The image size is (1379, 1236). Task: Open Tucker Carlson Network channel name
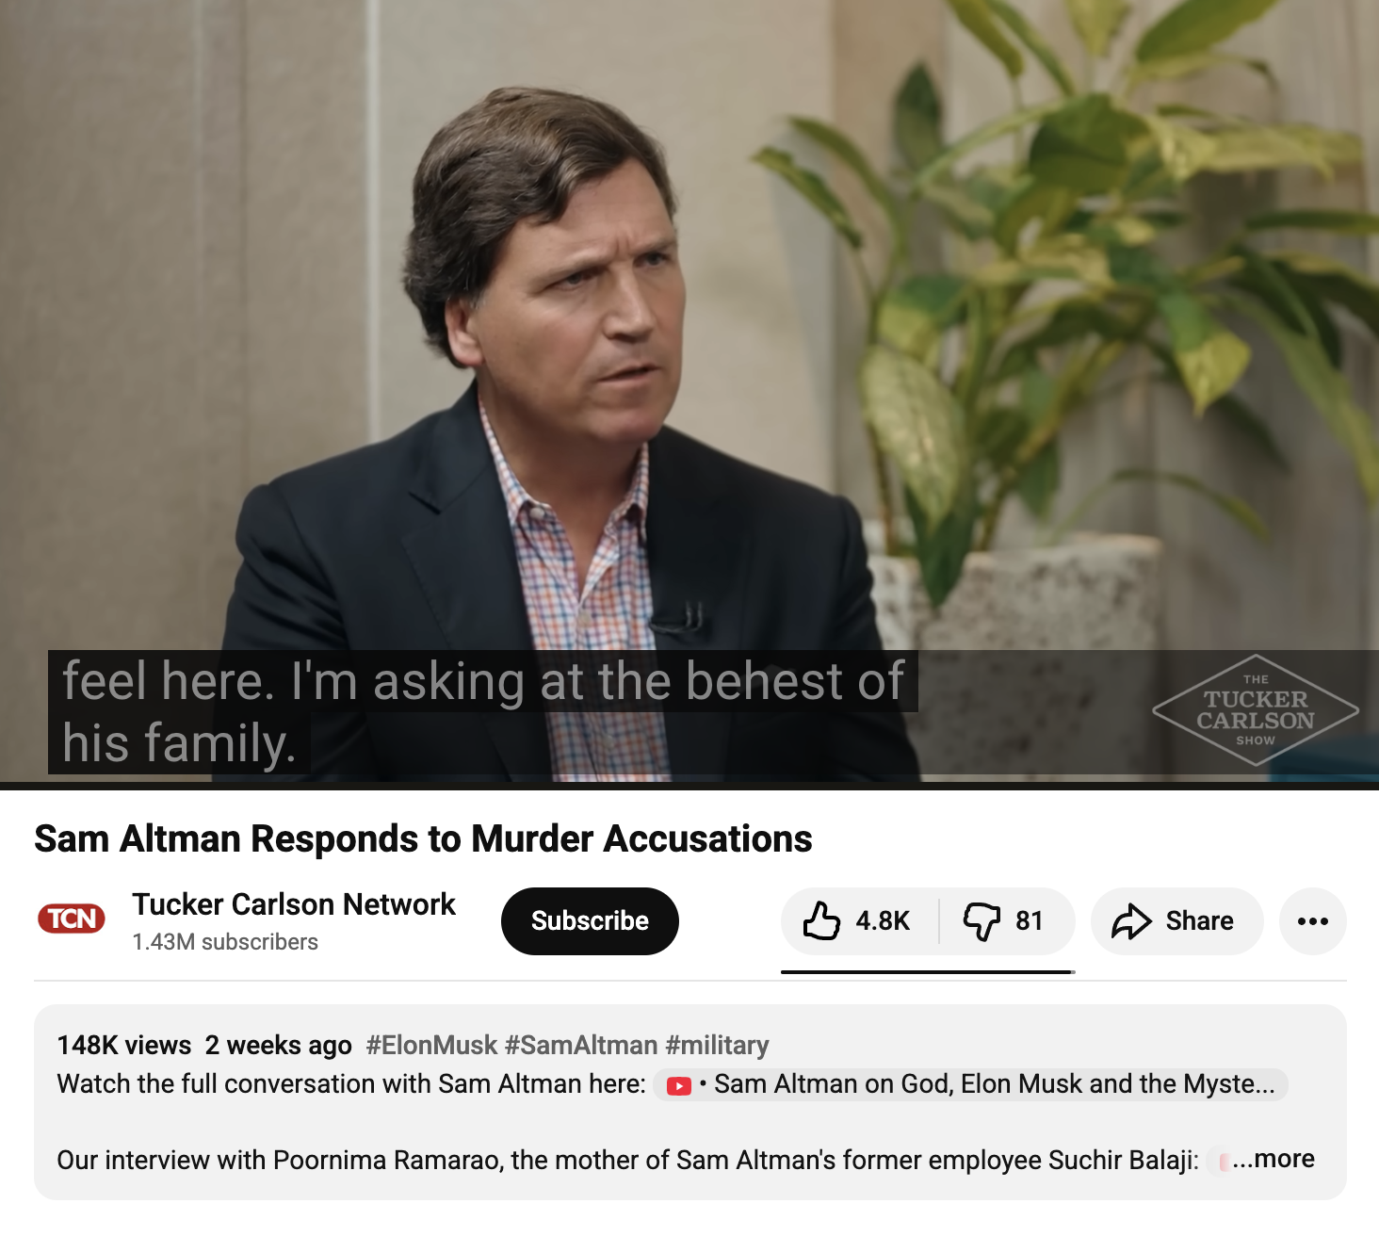[x=294, y=904]
